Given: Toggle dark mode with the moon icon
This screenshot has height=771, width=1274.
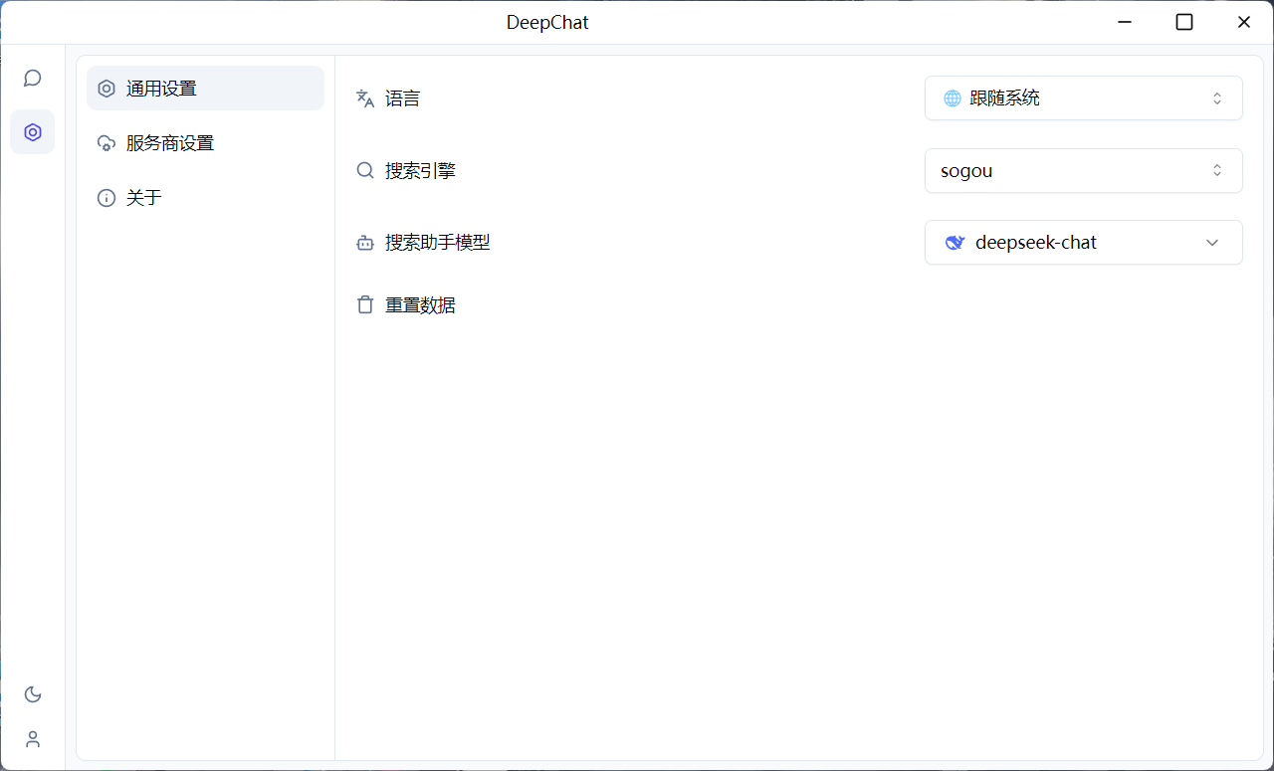Looking at the screenshot, I should [x=32, y=694].
